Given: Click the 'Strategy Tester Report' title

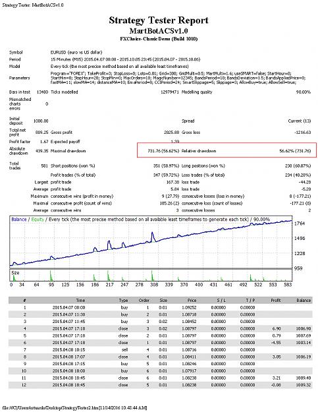Looking at the screenshot, I should click(159, 20).
